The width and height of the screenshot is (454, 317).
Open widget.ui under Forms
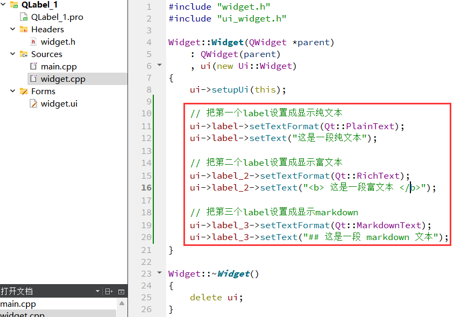59,104
